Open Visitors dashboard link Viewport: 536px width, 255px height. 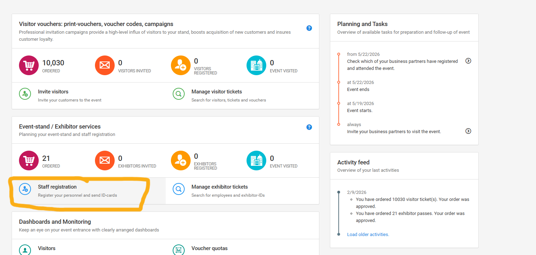47,248
